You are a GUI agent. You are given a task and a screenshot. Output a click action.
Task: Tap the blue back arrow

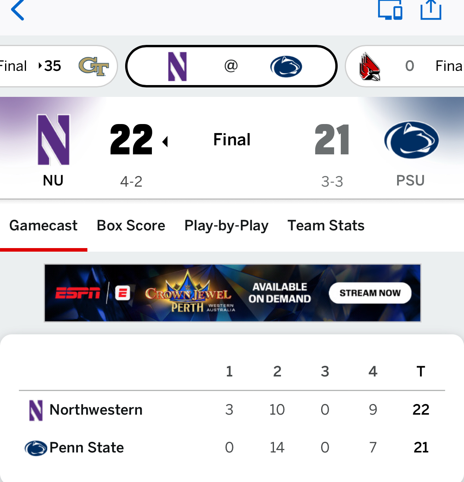[18, 10]
